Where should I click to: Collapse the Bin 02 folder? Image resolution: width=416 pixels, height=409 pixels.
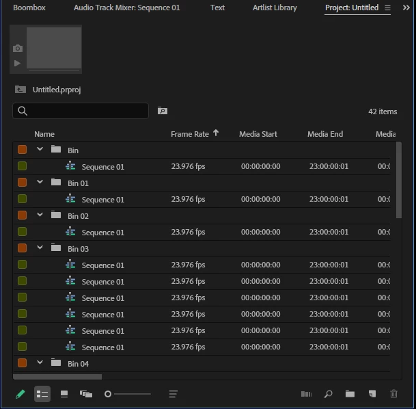(40, 215)
